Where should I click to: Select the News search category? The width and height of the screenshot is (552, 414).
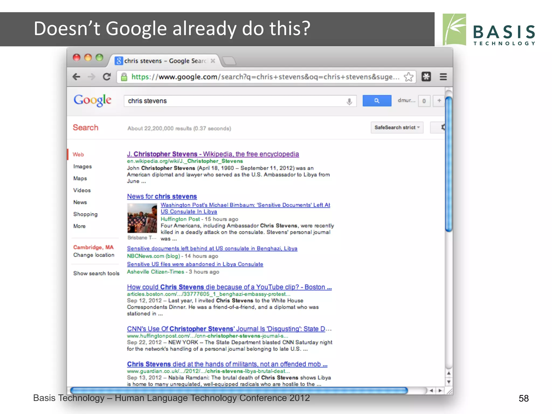click(x=80, y=202)
